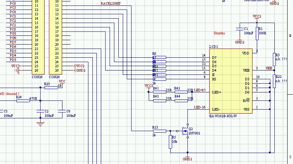The height and width of the screenshot is (164, 293).
Task: Select resistor R23 symbol
Action: pos(51,88)
